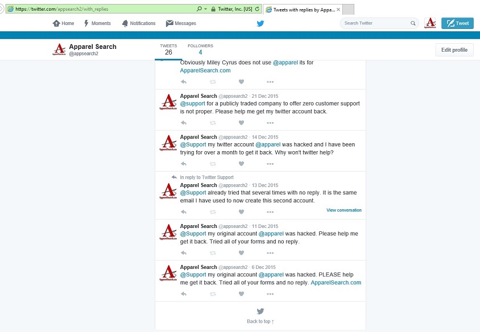Close the Tweets with replies browser tab
Screen dimensions: 480x332
click(x=338, y=10)
